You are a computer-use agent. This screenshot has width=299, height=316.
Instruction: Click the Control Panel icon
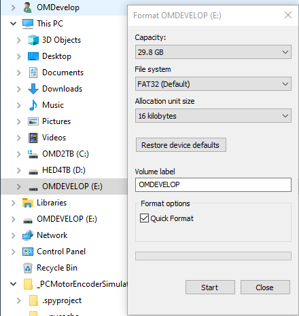[28, 252]
